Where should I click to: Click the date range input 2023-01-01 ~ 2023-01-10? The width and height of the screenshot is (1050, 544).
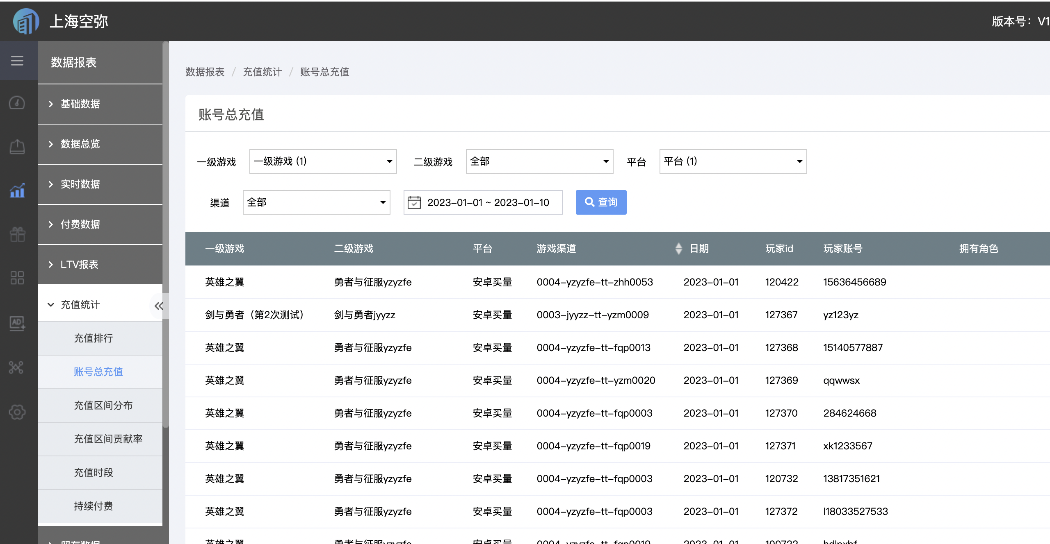[x=483, y=202]
